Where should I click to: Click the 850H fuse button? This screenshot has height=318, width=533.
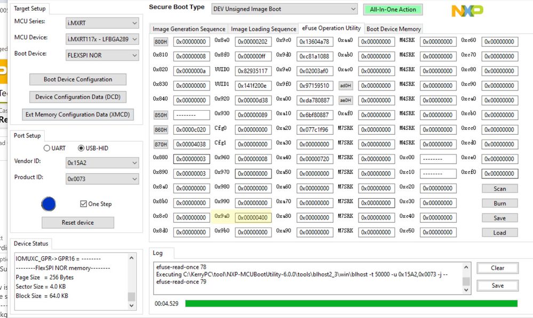pyautogui.click(x=161, y=115)
